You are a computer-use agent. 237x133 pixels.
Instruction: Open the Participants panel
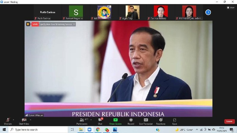click(82, 121)
